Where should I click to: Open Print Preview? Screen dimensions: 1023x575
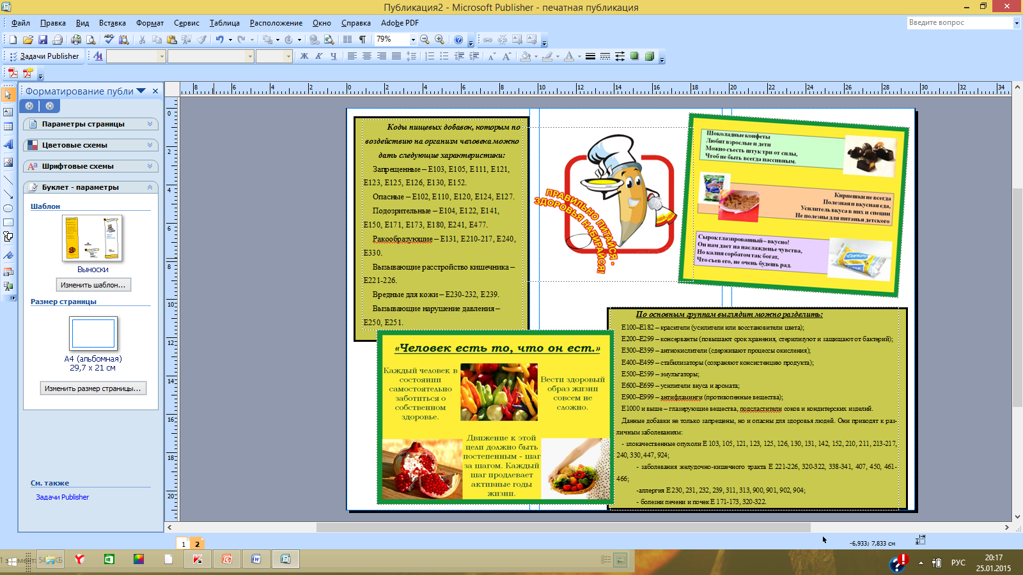tap(91, 40)
